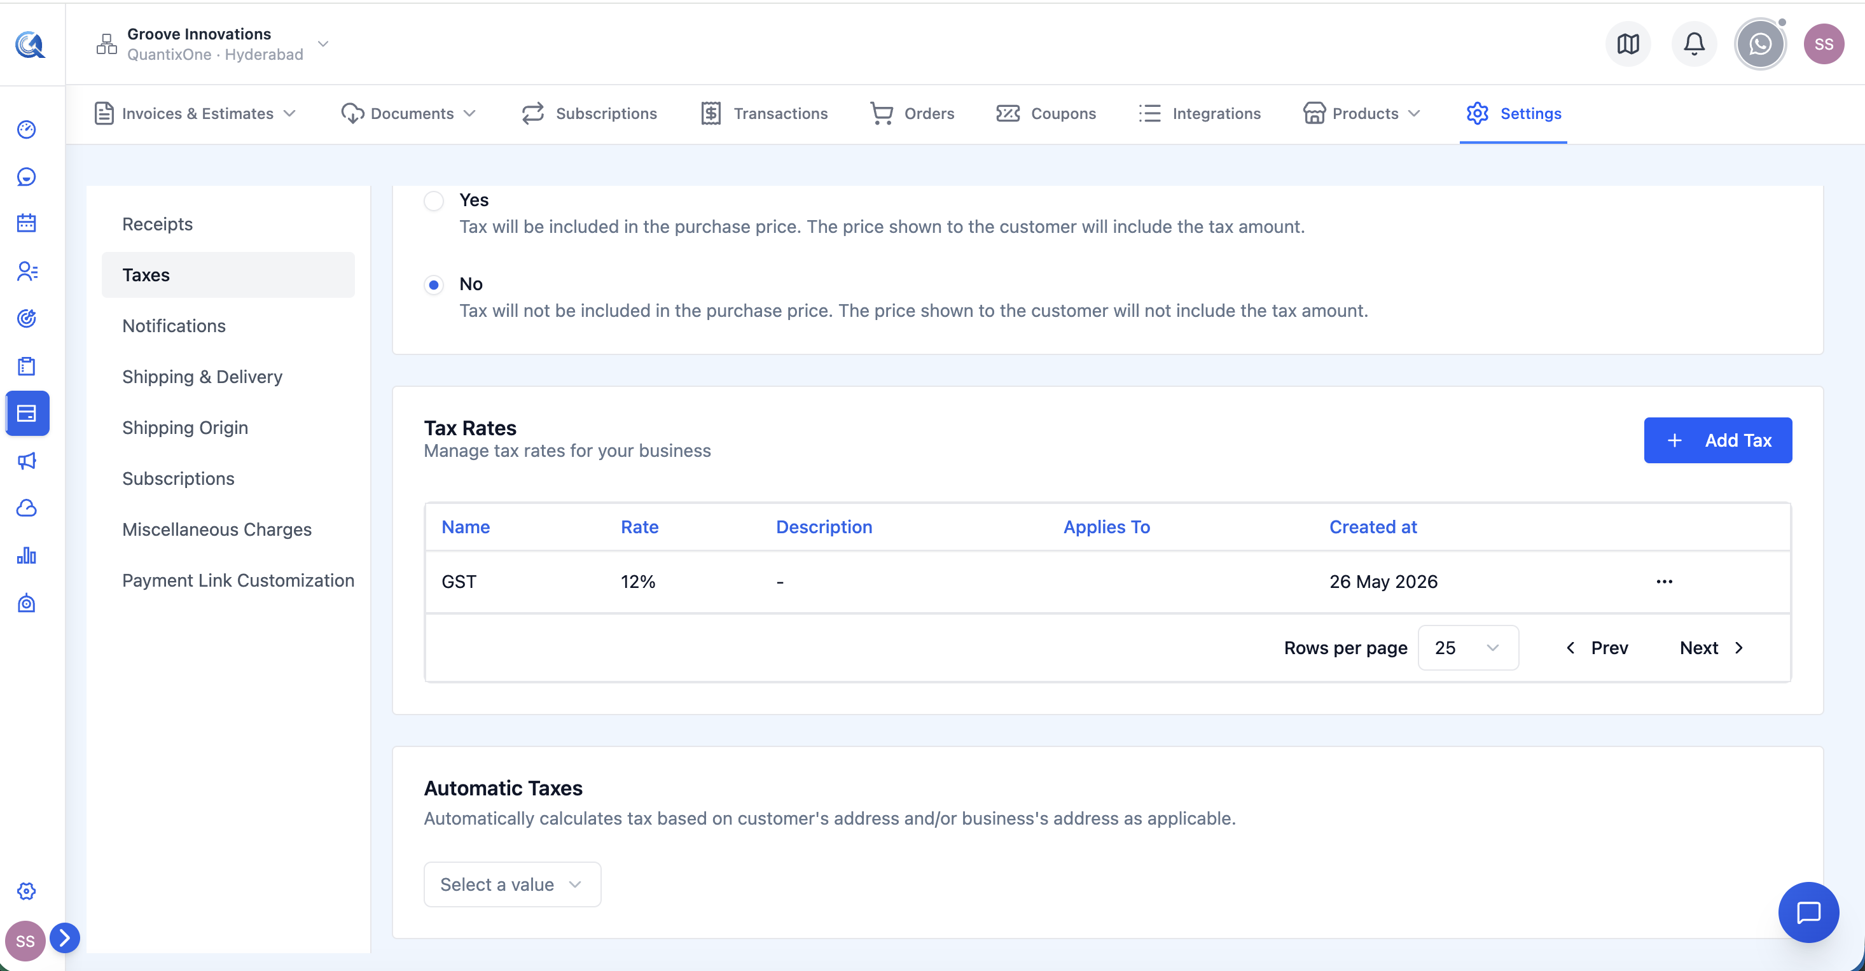
Task: Open the contacts sidebar icon
Action: (x=27, y=271)
